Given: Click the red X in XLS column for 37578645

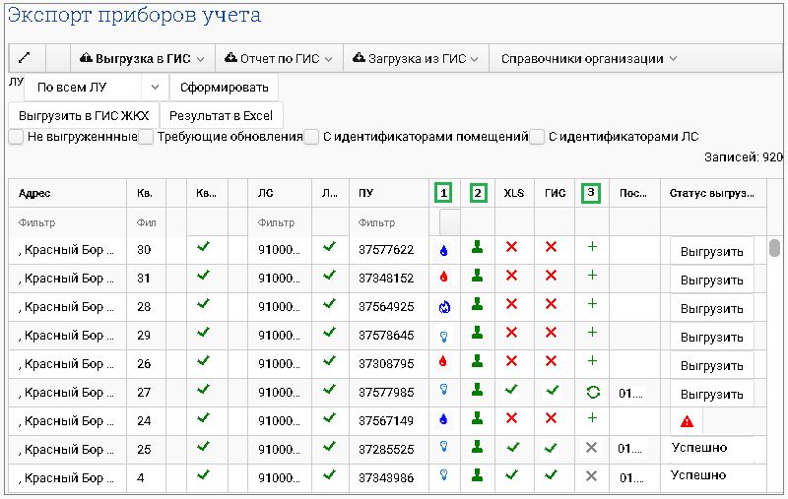Looking at the screenshot, I should pos(510,334).
